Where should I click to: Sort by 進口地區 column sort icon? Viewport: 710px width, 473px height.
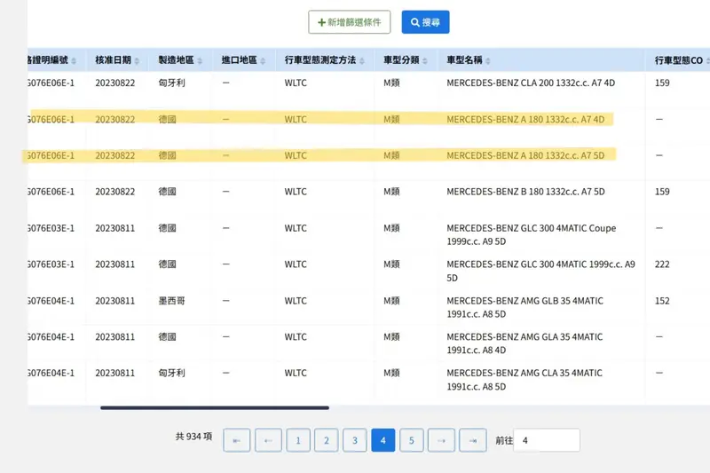[x=263, y=60]
